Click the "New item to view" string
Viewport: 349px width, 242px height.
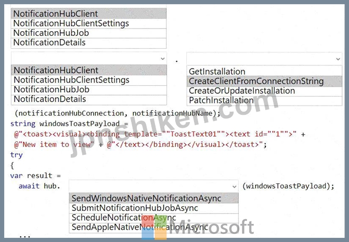click(x=56, y=145)
